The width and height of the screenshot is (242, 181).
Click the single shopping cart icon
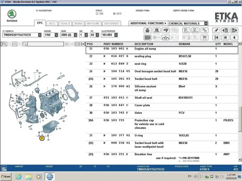204,37
